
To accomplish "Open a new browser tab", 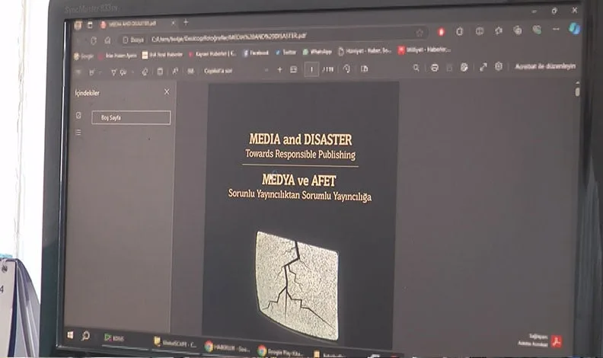I will 186,22.
